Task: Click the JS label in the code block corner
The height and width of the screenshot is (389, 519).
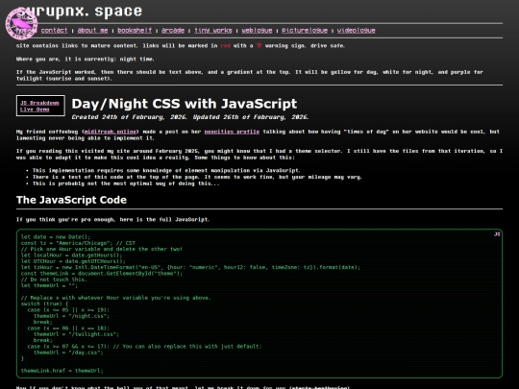Action: point(497,234)
